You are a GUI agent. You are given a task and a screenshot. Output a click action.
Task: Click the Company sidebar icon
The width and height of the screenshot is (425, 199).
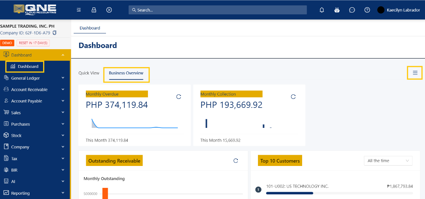pyautogui.click(x=6, y=147)
